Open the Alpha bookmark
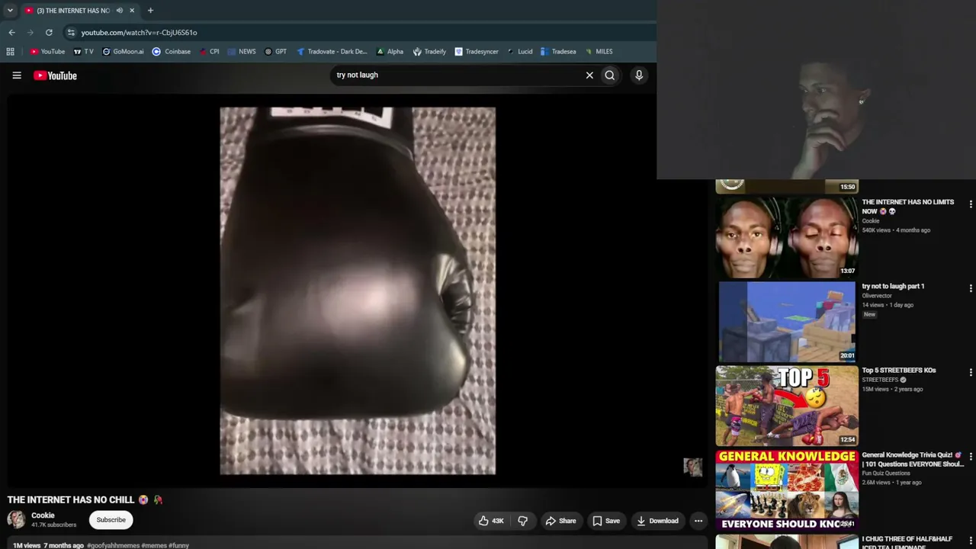Image resolution: width=976 pixels, height=549 pixels. coord(390,52)
